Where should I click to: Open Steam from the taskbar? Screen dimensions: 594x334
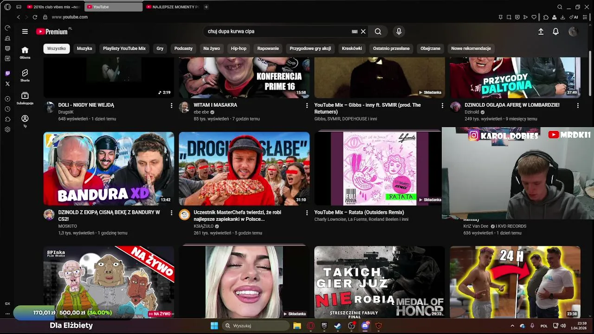pos(338,326)
